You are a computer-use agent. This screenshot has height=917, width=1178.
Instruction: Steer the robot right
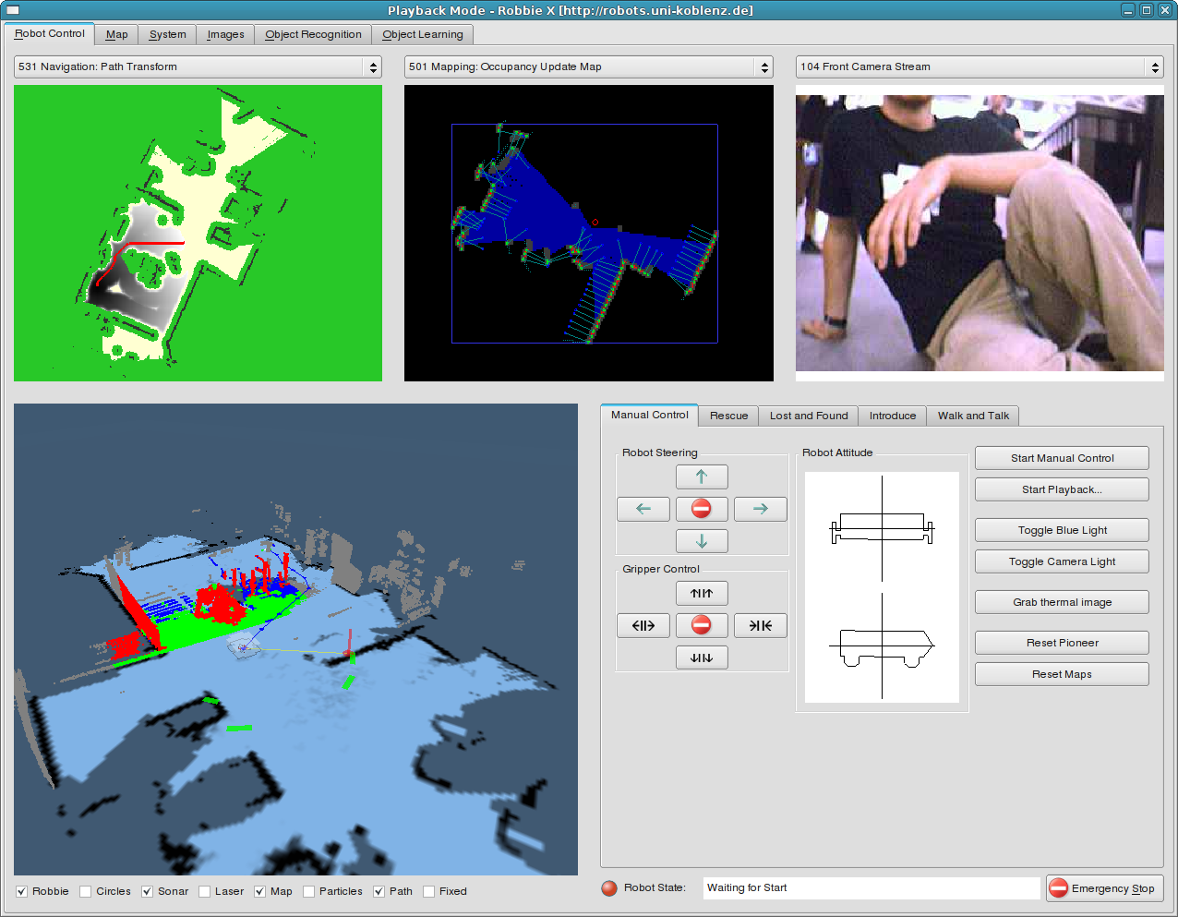point(760,509)
